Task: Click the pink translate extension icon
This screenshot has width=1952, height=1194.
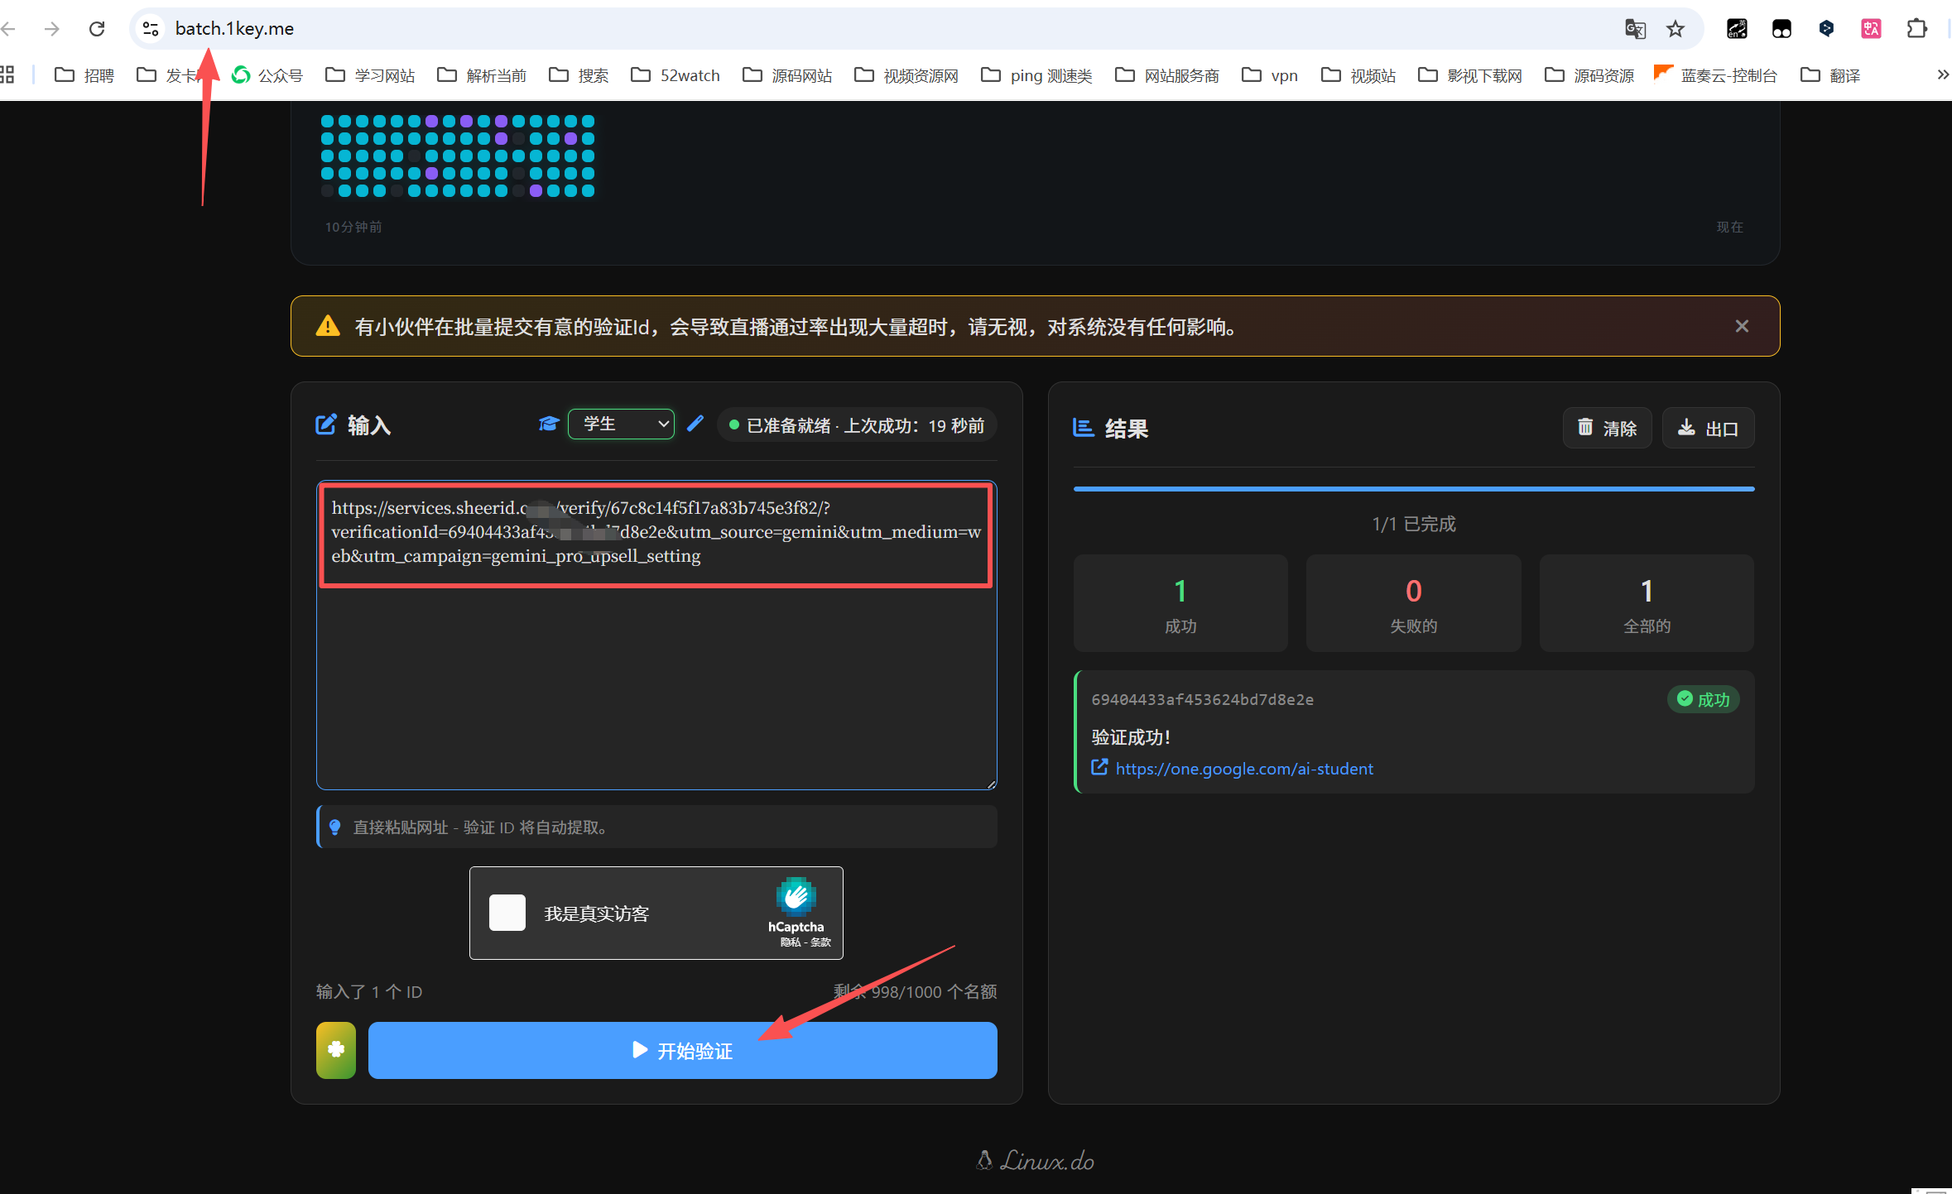Action: pos(1871,28)
